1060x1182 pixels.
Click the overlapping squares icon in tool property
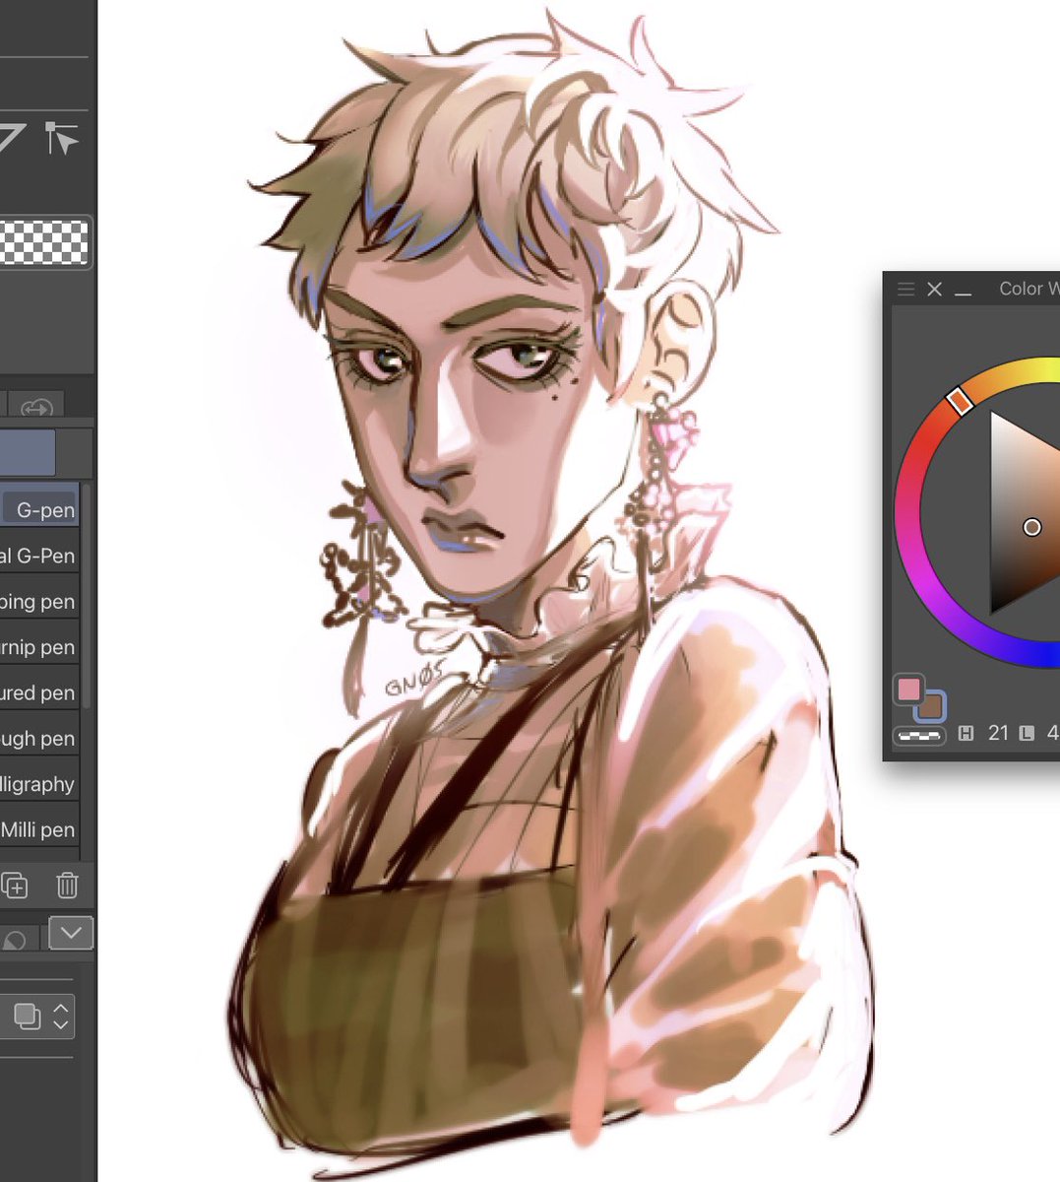[27, 1017]
